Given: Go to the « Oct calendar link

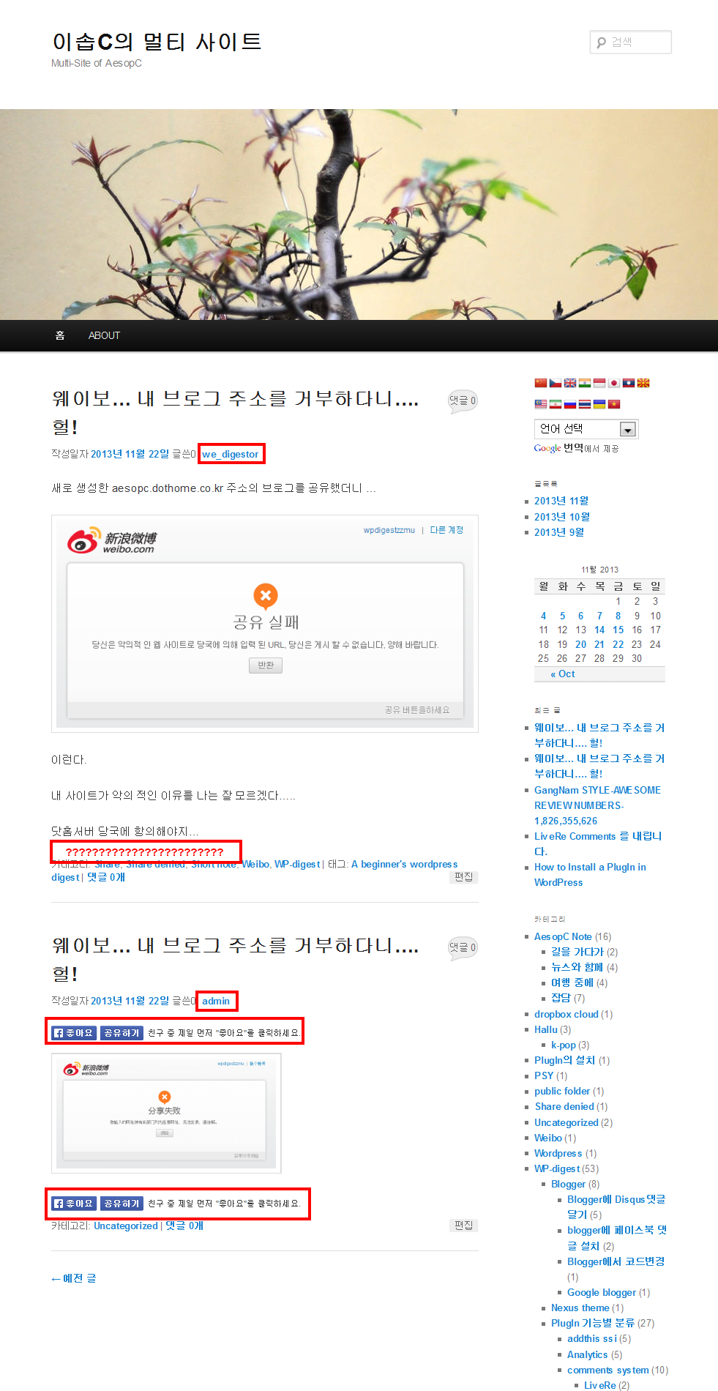Looking at the screenshot, I should pos(563,674).
